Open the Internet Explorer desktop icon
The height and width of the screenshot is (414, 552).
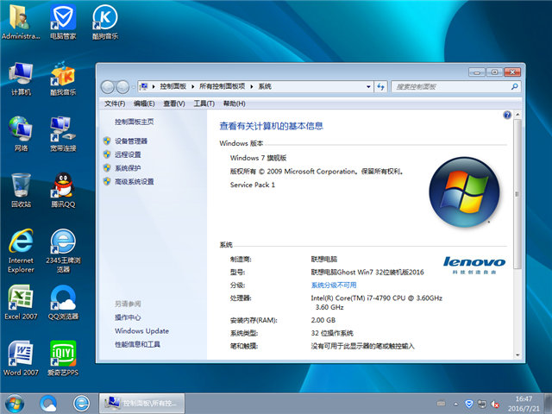tap(21, 242)
